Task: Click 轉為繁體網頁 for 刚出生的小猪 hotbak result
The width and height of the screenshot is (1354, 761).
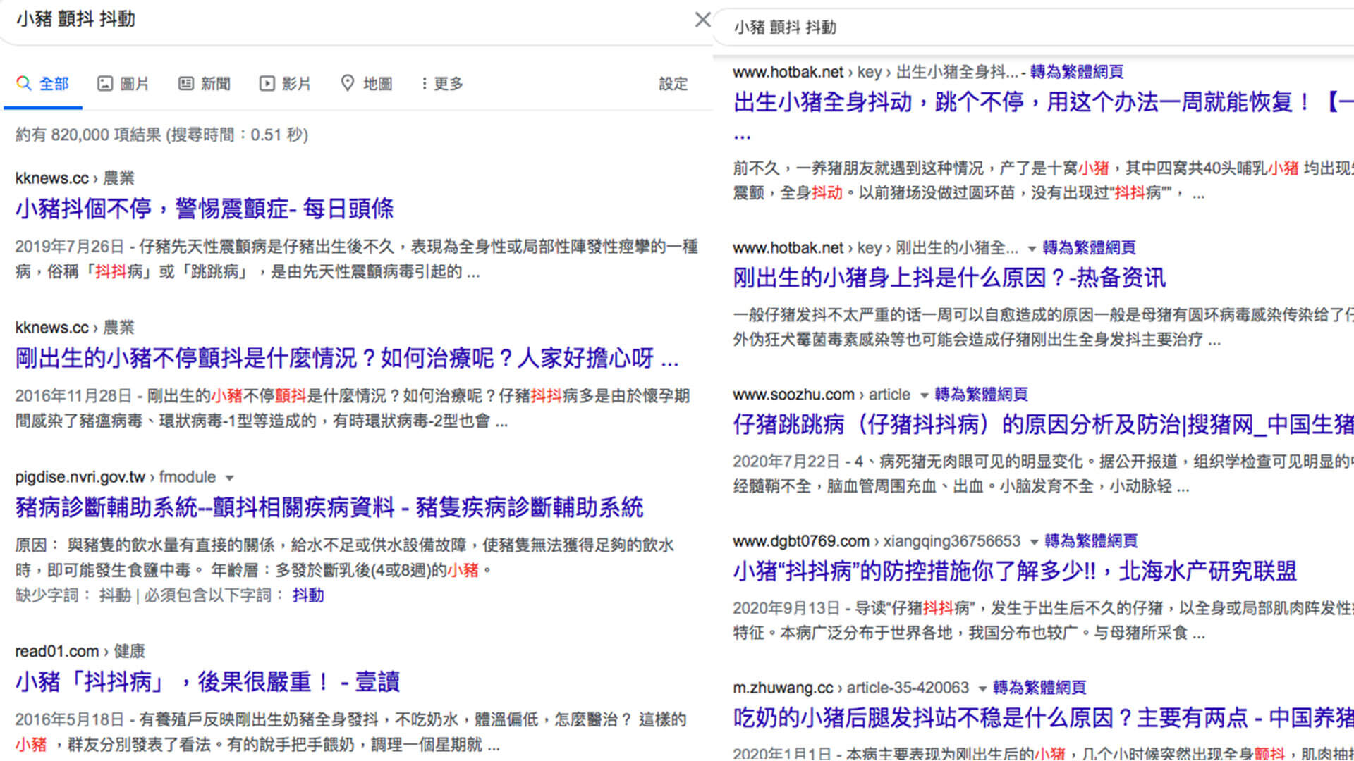Action: click(1089, 248)
